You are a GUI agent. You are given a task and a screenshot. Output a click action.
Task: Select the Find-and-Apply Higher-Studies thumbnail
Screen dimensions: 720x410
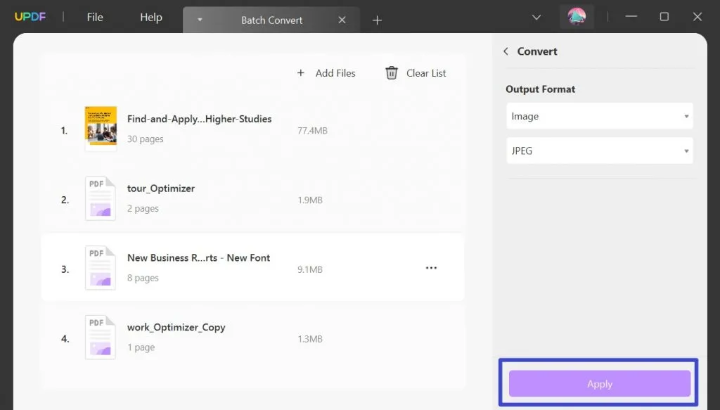(x=101, y=129)
